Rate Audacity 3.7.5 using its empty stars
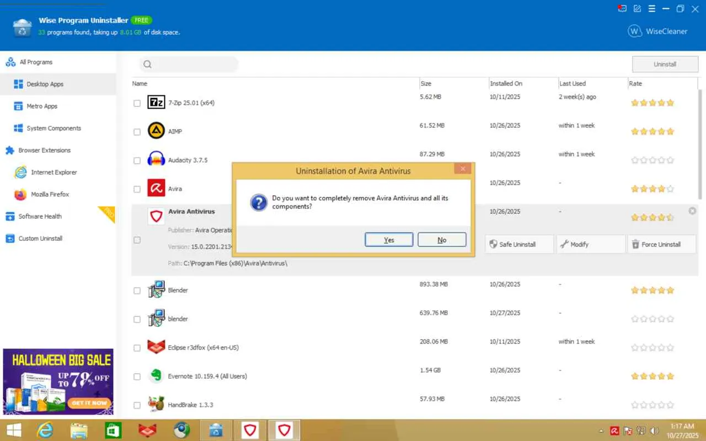 (x=652, y=160)
